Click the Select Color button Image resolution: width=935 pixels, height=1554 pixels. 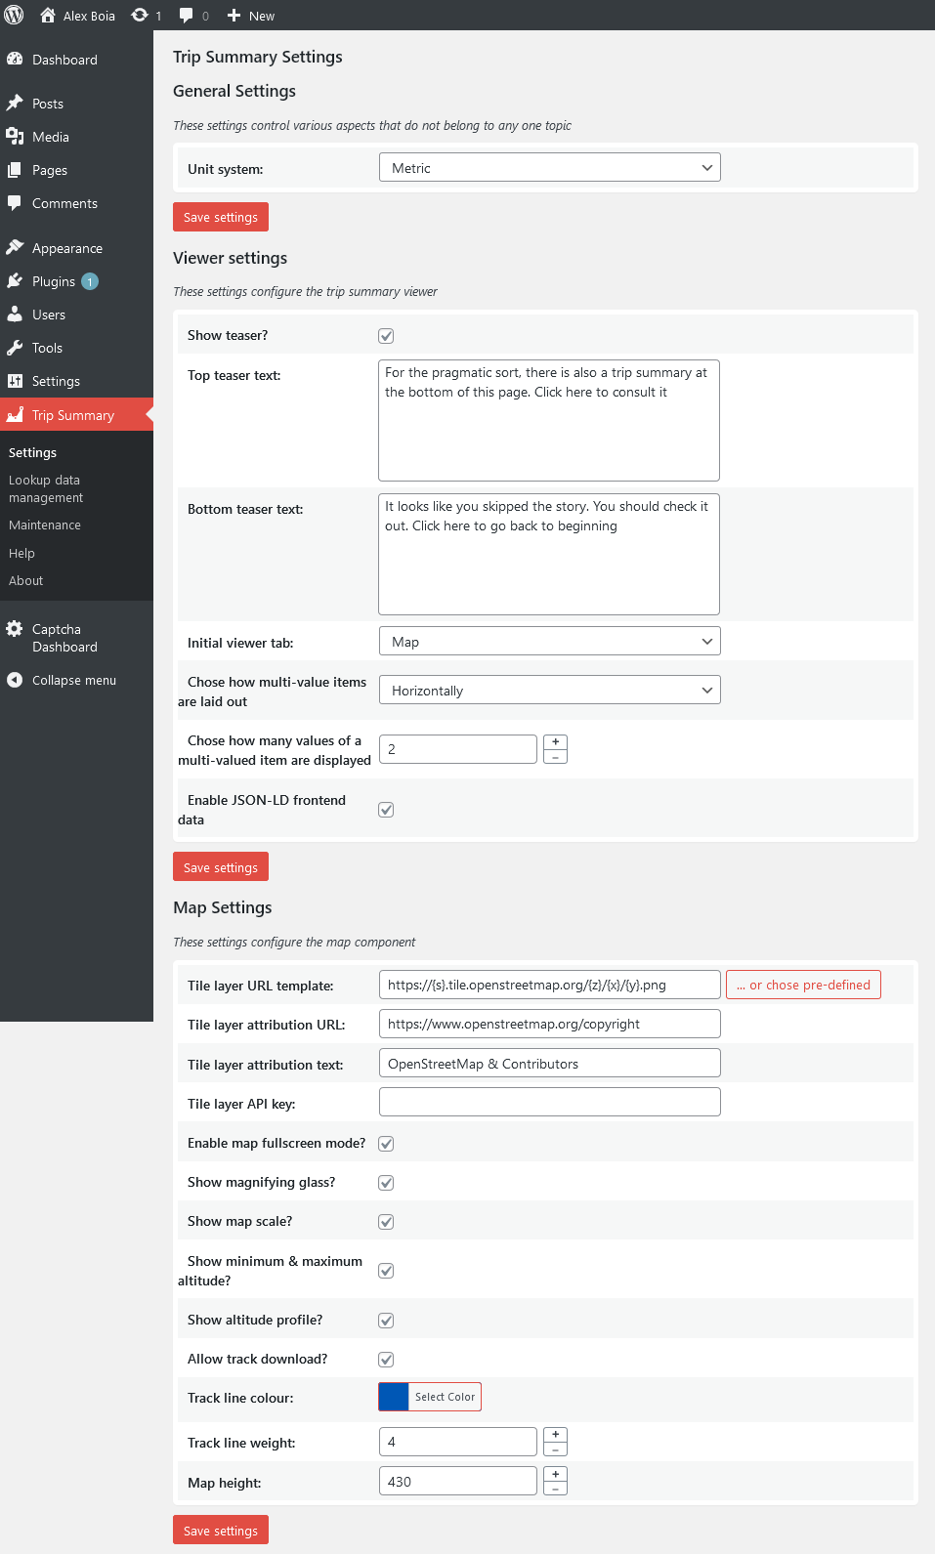[445, 1397]
